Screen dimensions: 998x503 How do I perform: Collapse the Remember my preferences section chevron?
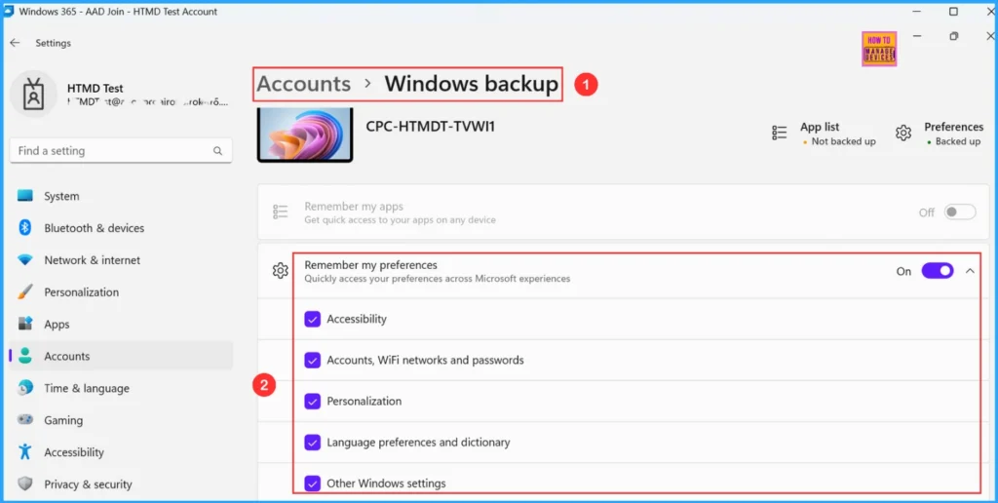point(970,271)
